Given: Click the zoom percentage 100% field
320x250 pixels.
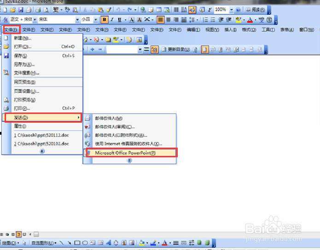Looking at the screenshot, I should (221, 10).
